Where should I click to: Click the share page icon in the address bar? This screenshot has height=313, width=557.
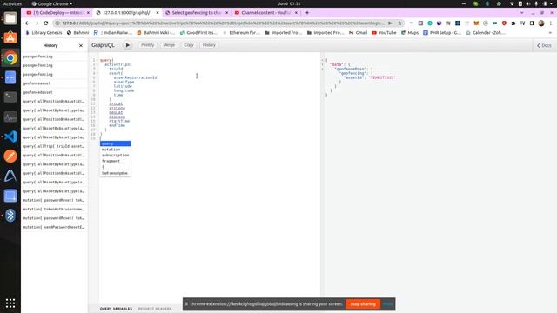point(390,23)
